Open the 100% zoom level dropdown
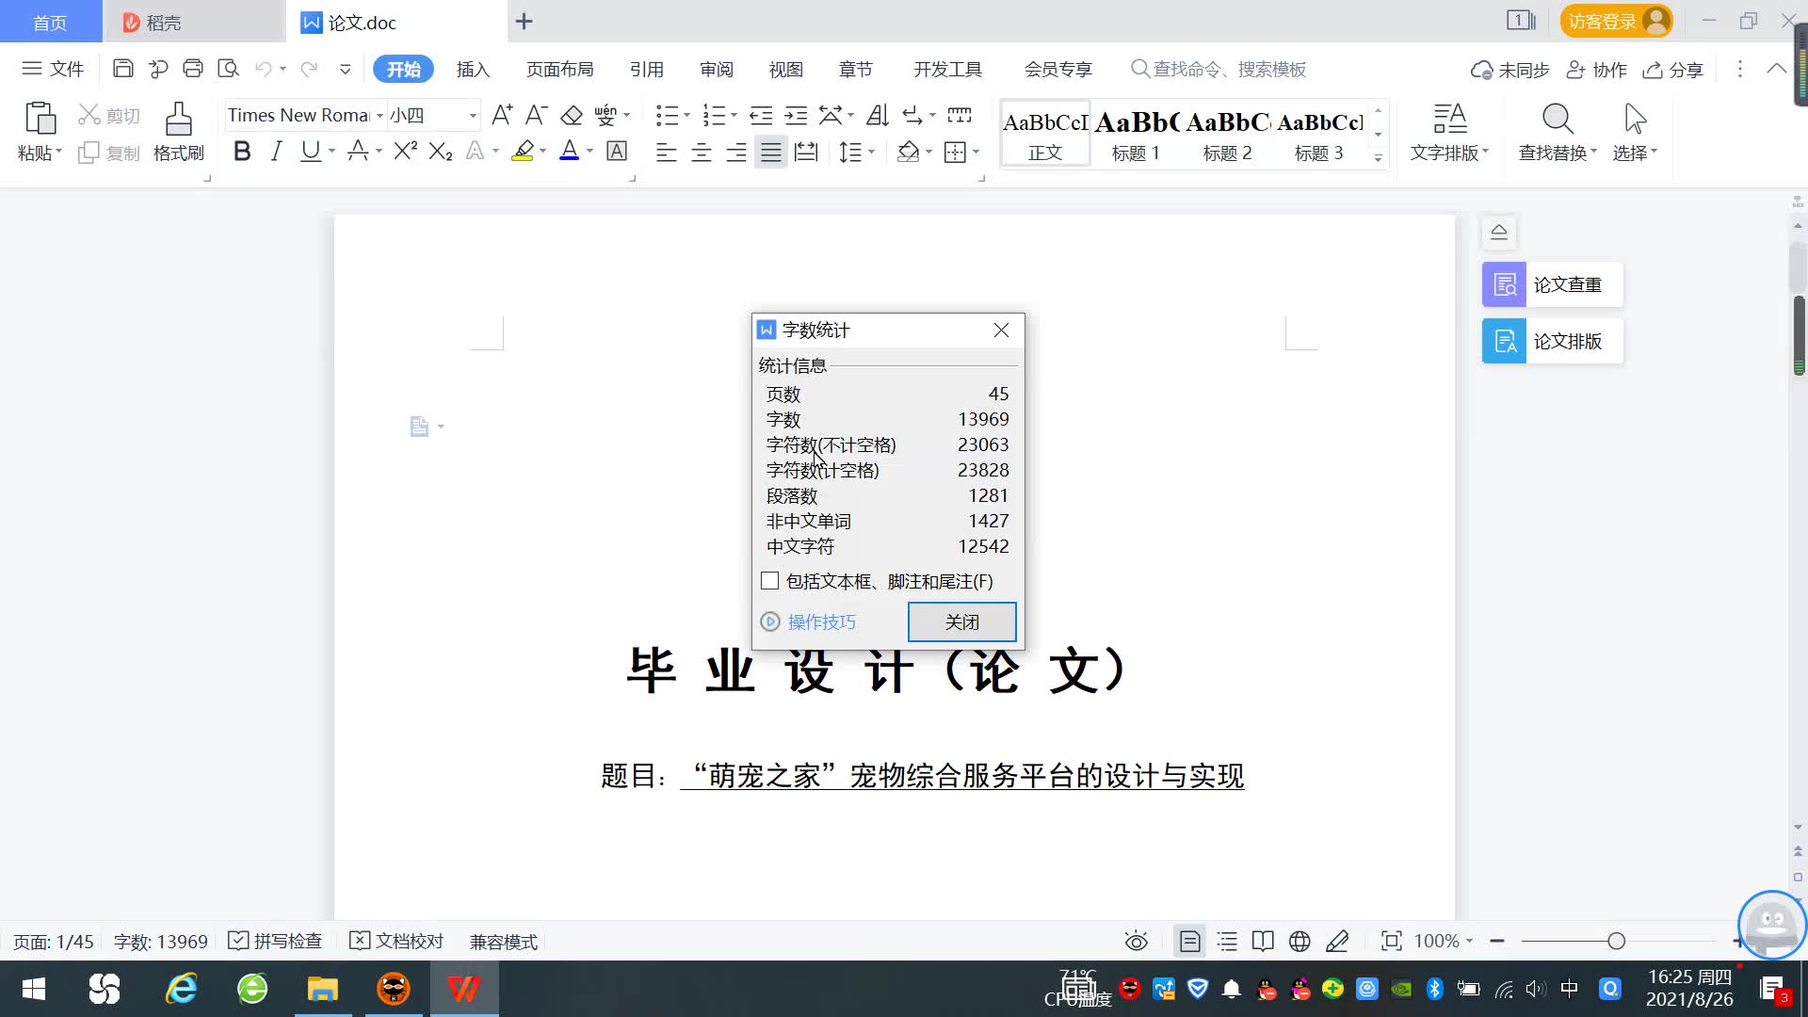The width and height of the screenshot is (1808, 1017). click(x=1444, y=941)
